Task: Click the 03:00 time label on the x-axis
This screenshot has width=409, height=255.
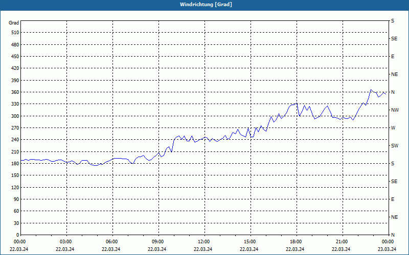Action: [66, 242]
